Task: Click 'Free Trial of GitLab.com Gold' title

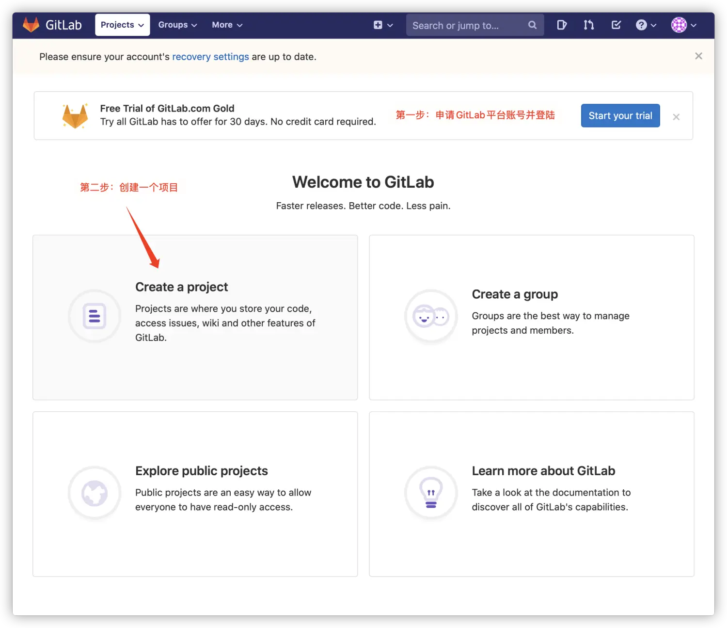Action: coord(167,108)
